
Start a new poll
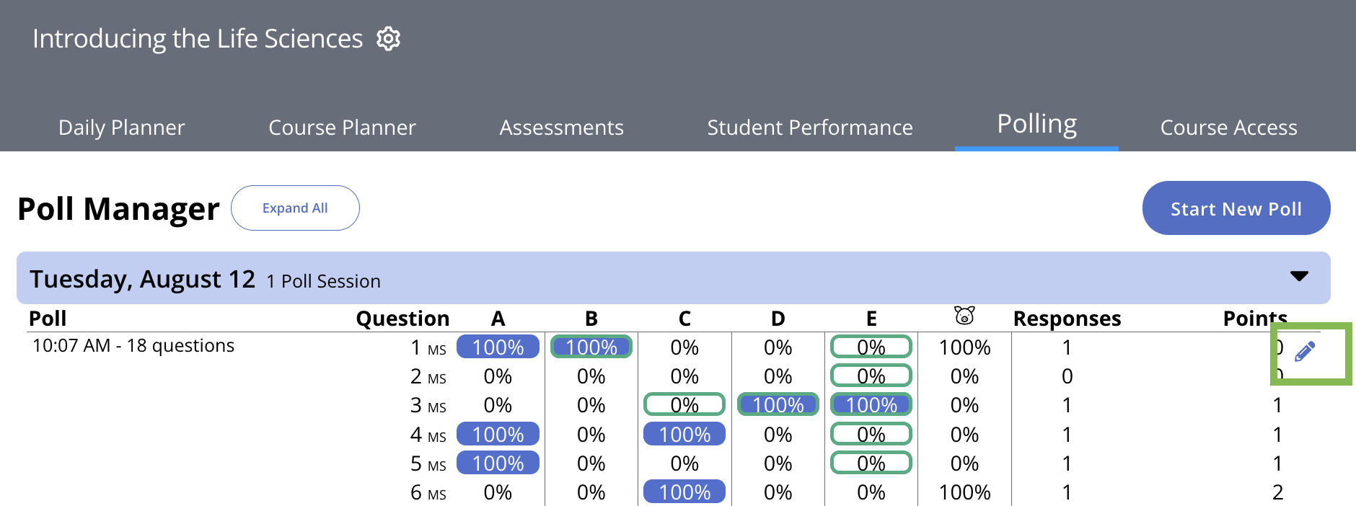pyautogui.click(x=1236, y=208)
